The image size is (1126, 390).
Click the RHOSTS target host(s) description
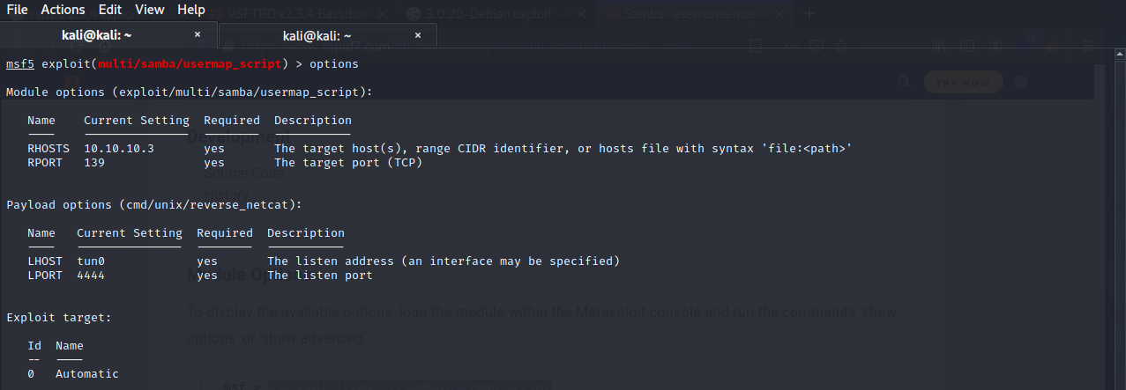tap(563, 149)
